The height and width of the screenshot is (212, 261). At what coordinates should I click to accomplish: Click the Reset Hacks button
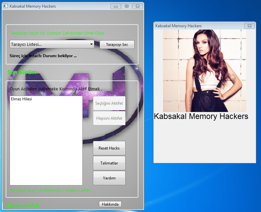coord(109,148)
